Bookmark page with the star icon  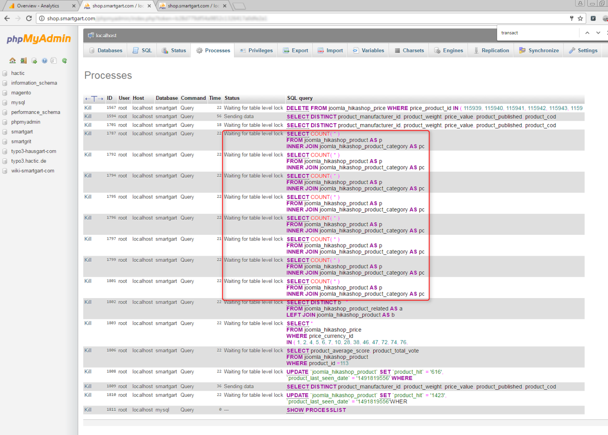pyautogui.click(x=580, y=19)
